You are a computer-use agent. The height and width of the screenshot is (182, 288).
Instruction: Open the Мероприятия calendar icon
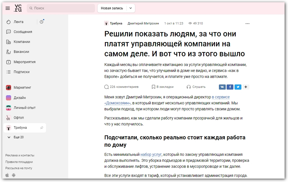9,62
